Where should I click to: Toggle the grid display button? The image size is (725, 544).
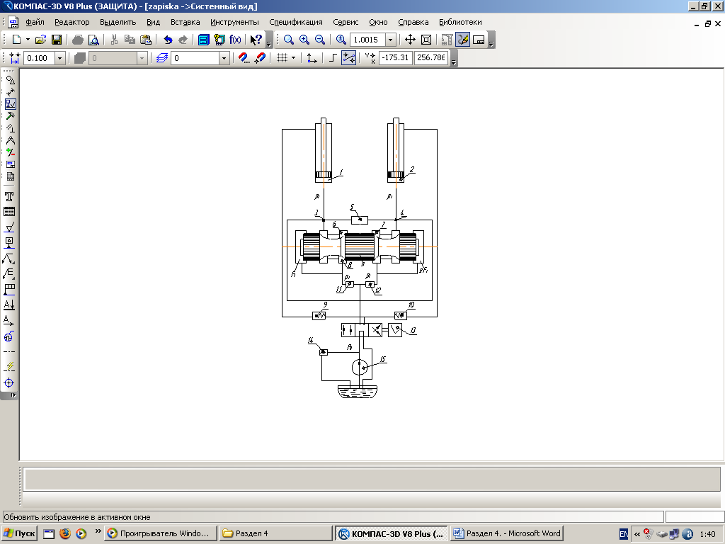tap(282, 58)
